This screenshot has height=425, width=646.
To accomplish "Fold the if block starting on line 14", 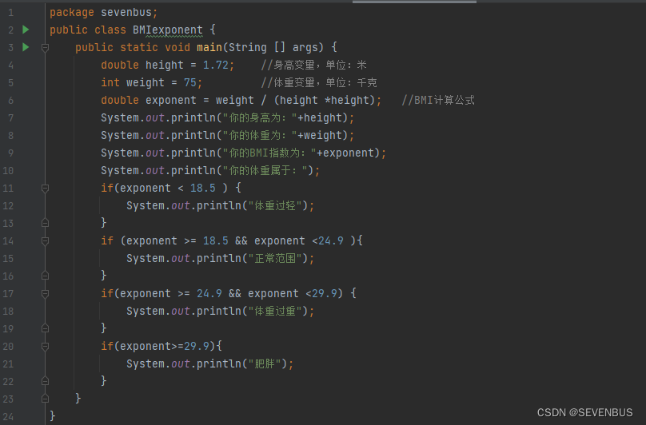I will (x=45, y=240).
